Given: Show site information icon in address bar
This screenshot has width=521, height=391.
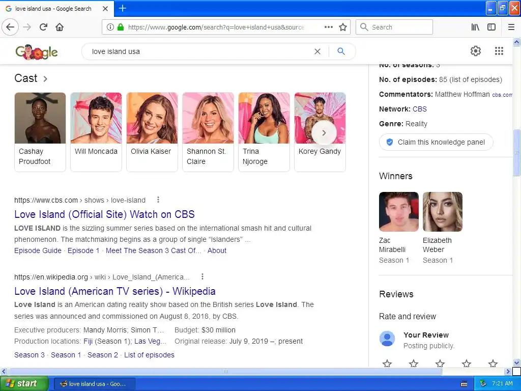Looking at the screenshot, I should (x=110, y=27).
